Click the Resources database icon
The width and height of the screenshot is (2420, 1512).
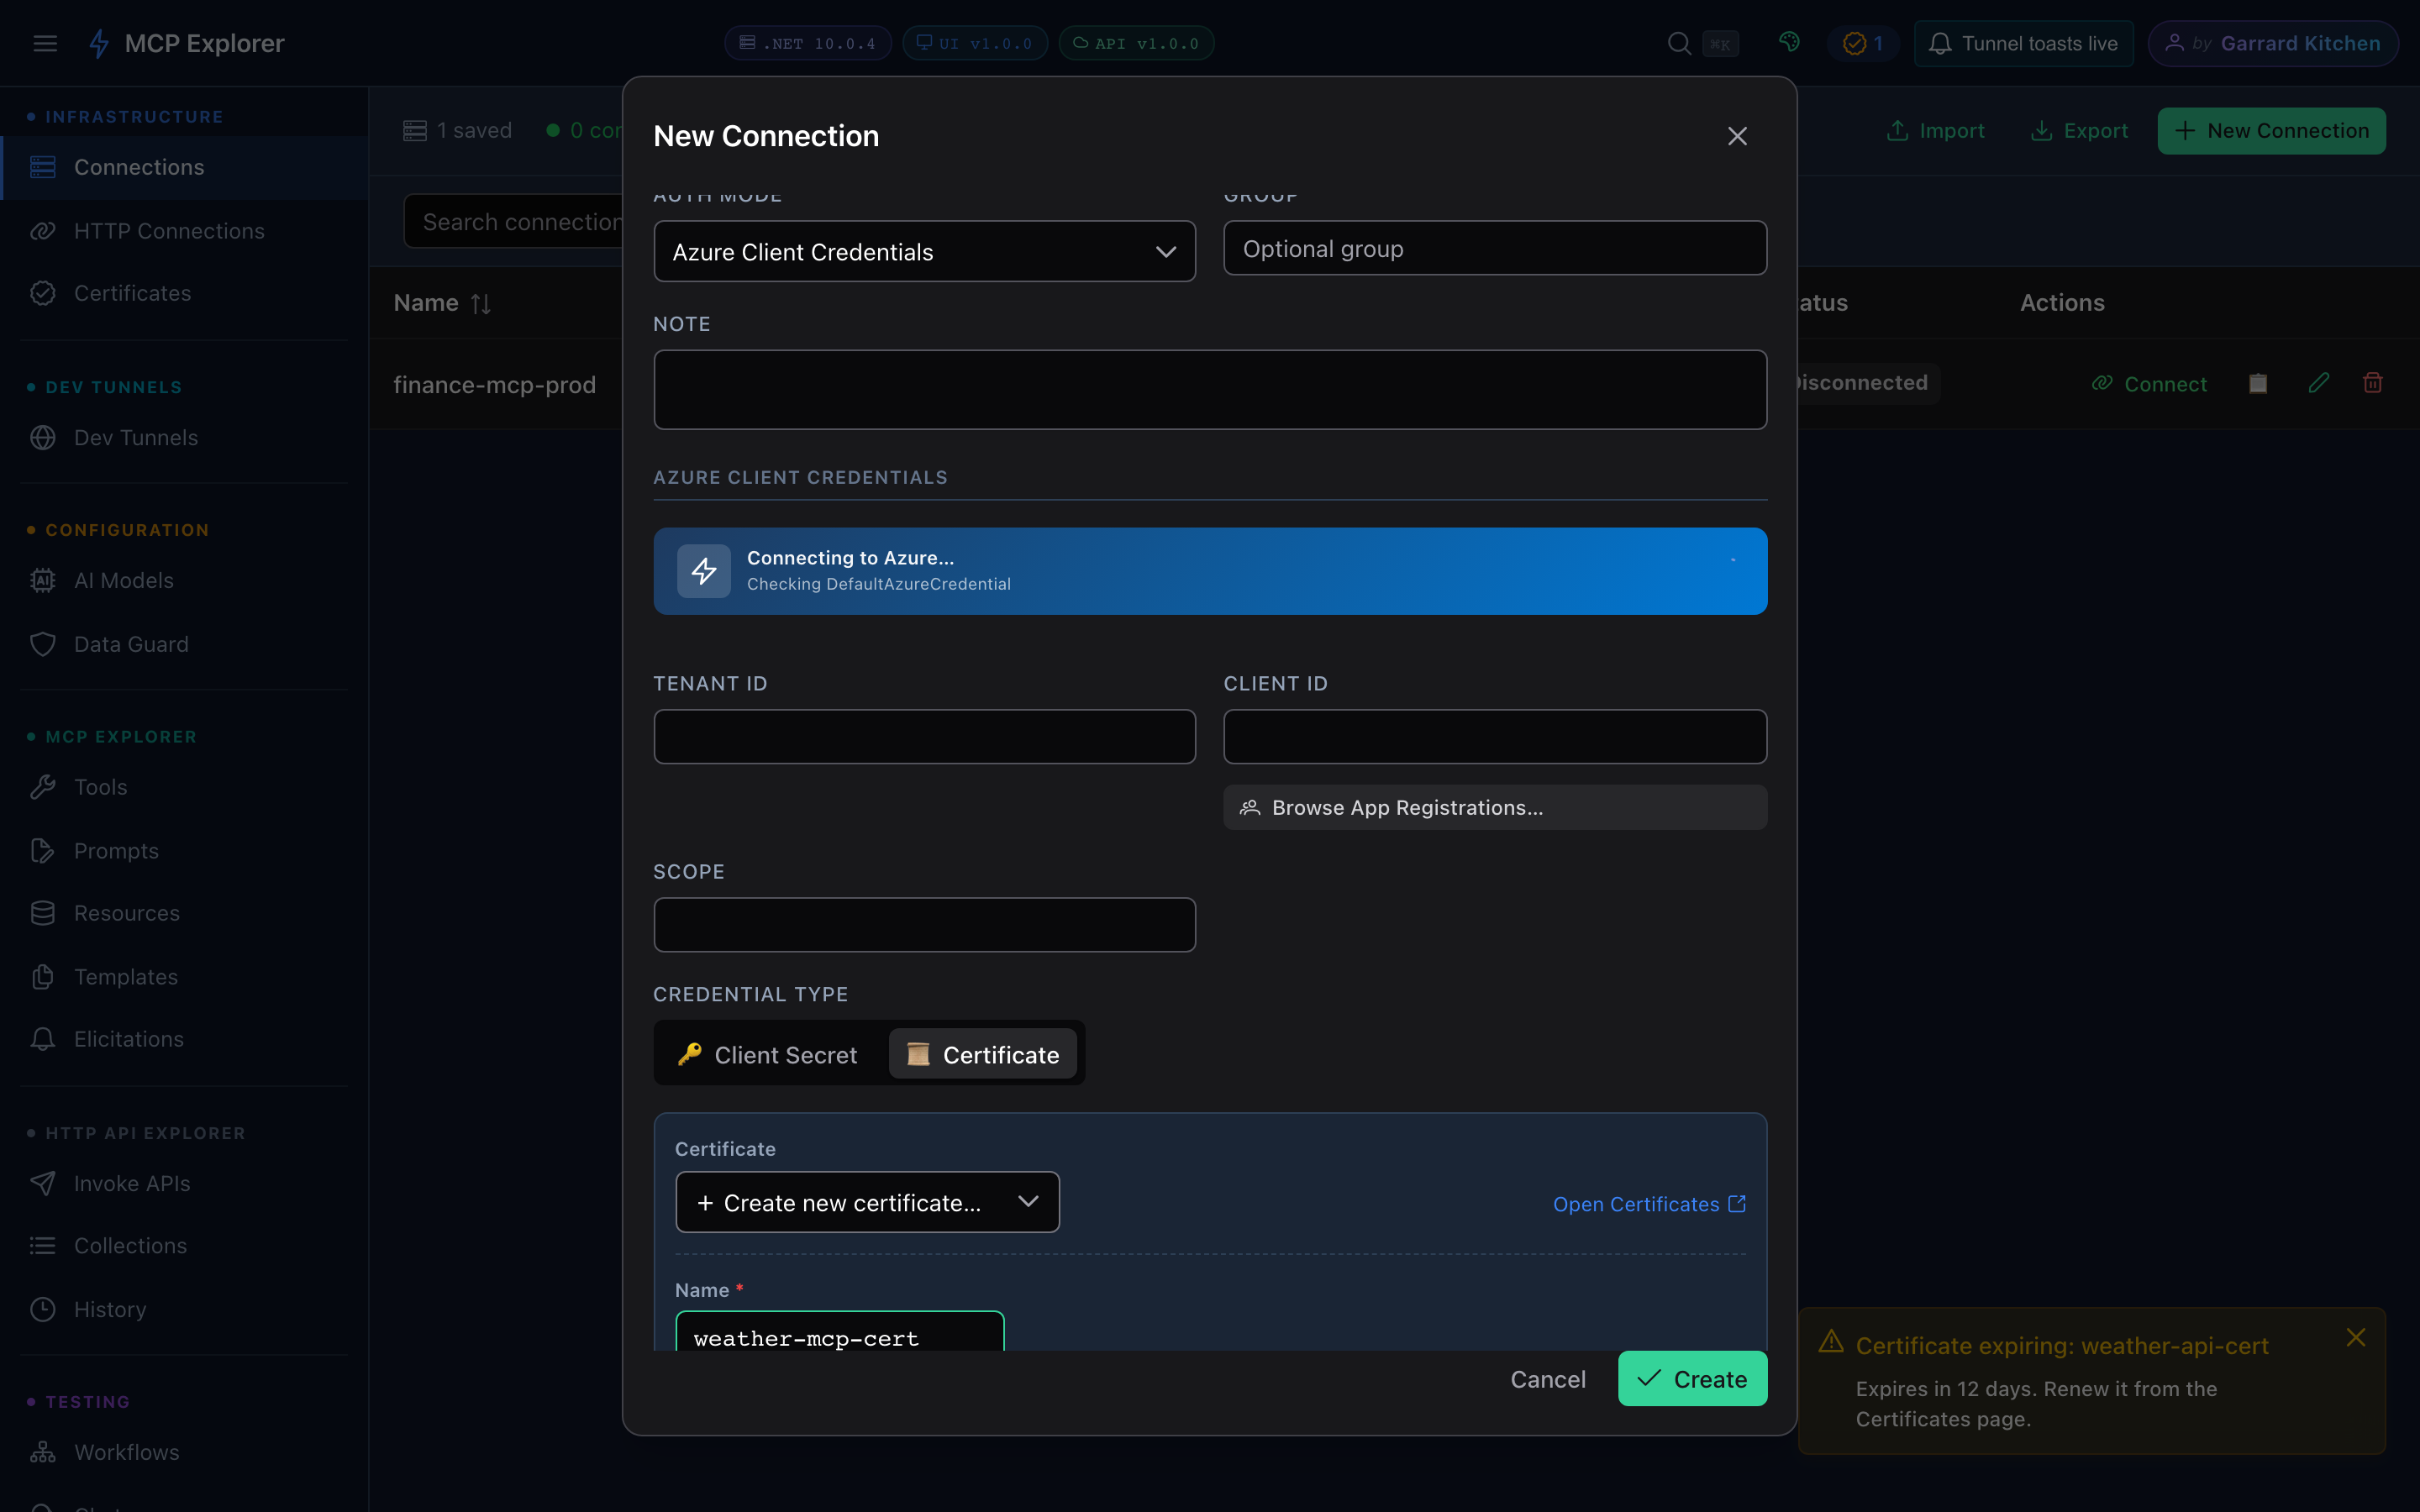point(43,913)
